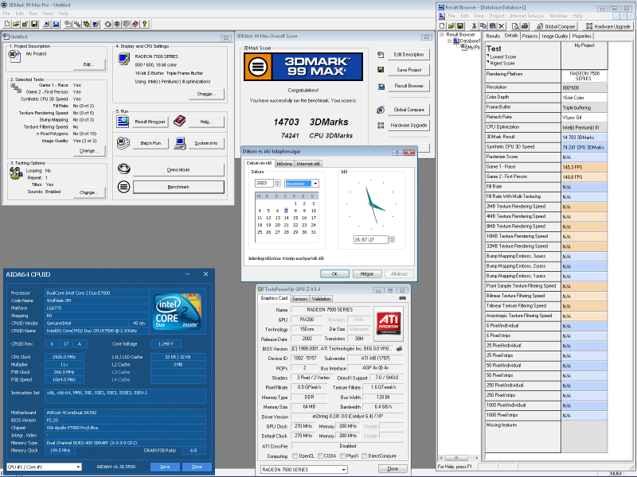Click purple help book icon in 3DMark toolbar
Image resolution: width=637 pixels, height=477 pixels.
tap(135, 24)
